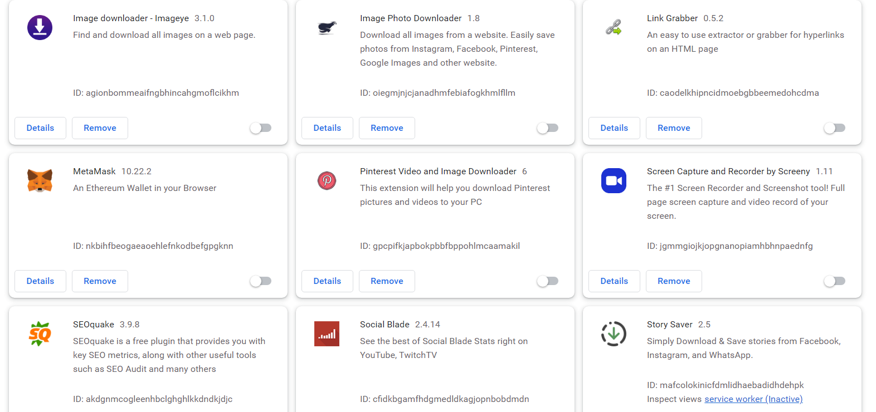
Task: Click the Social Blade red bars icon
Action: coord(327,333)
